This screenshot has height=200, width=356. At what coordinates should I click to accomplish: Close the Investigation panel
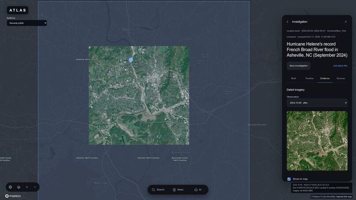pyautogui.click(x=346, y=22)
